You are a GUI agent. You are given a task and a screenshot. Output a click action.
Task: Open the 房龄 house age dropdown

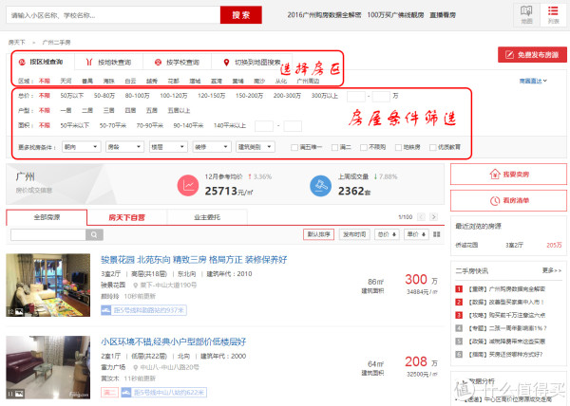pyautogui.click(x=124, y=147)
